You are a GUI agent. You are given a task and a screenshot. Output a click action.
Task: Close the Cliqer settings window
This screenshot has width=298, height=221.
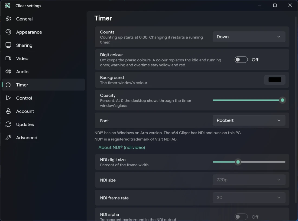tap(290, 5)
